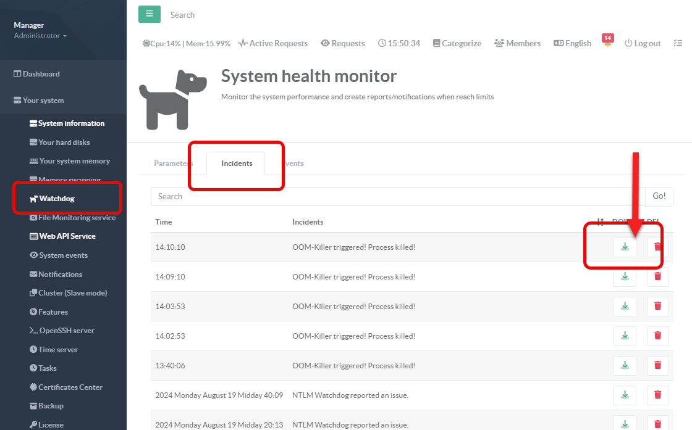Delete the 13:40:06 incident entry
Screen dimensions: 692x430
[x=657, y=365]
